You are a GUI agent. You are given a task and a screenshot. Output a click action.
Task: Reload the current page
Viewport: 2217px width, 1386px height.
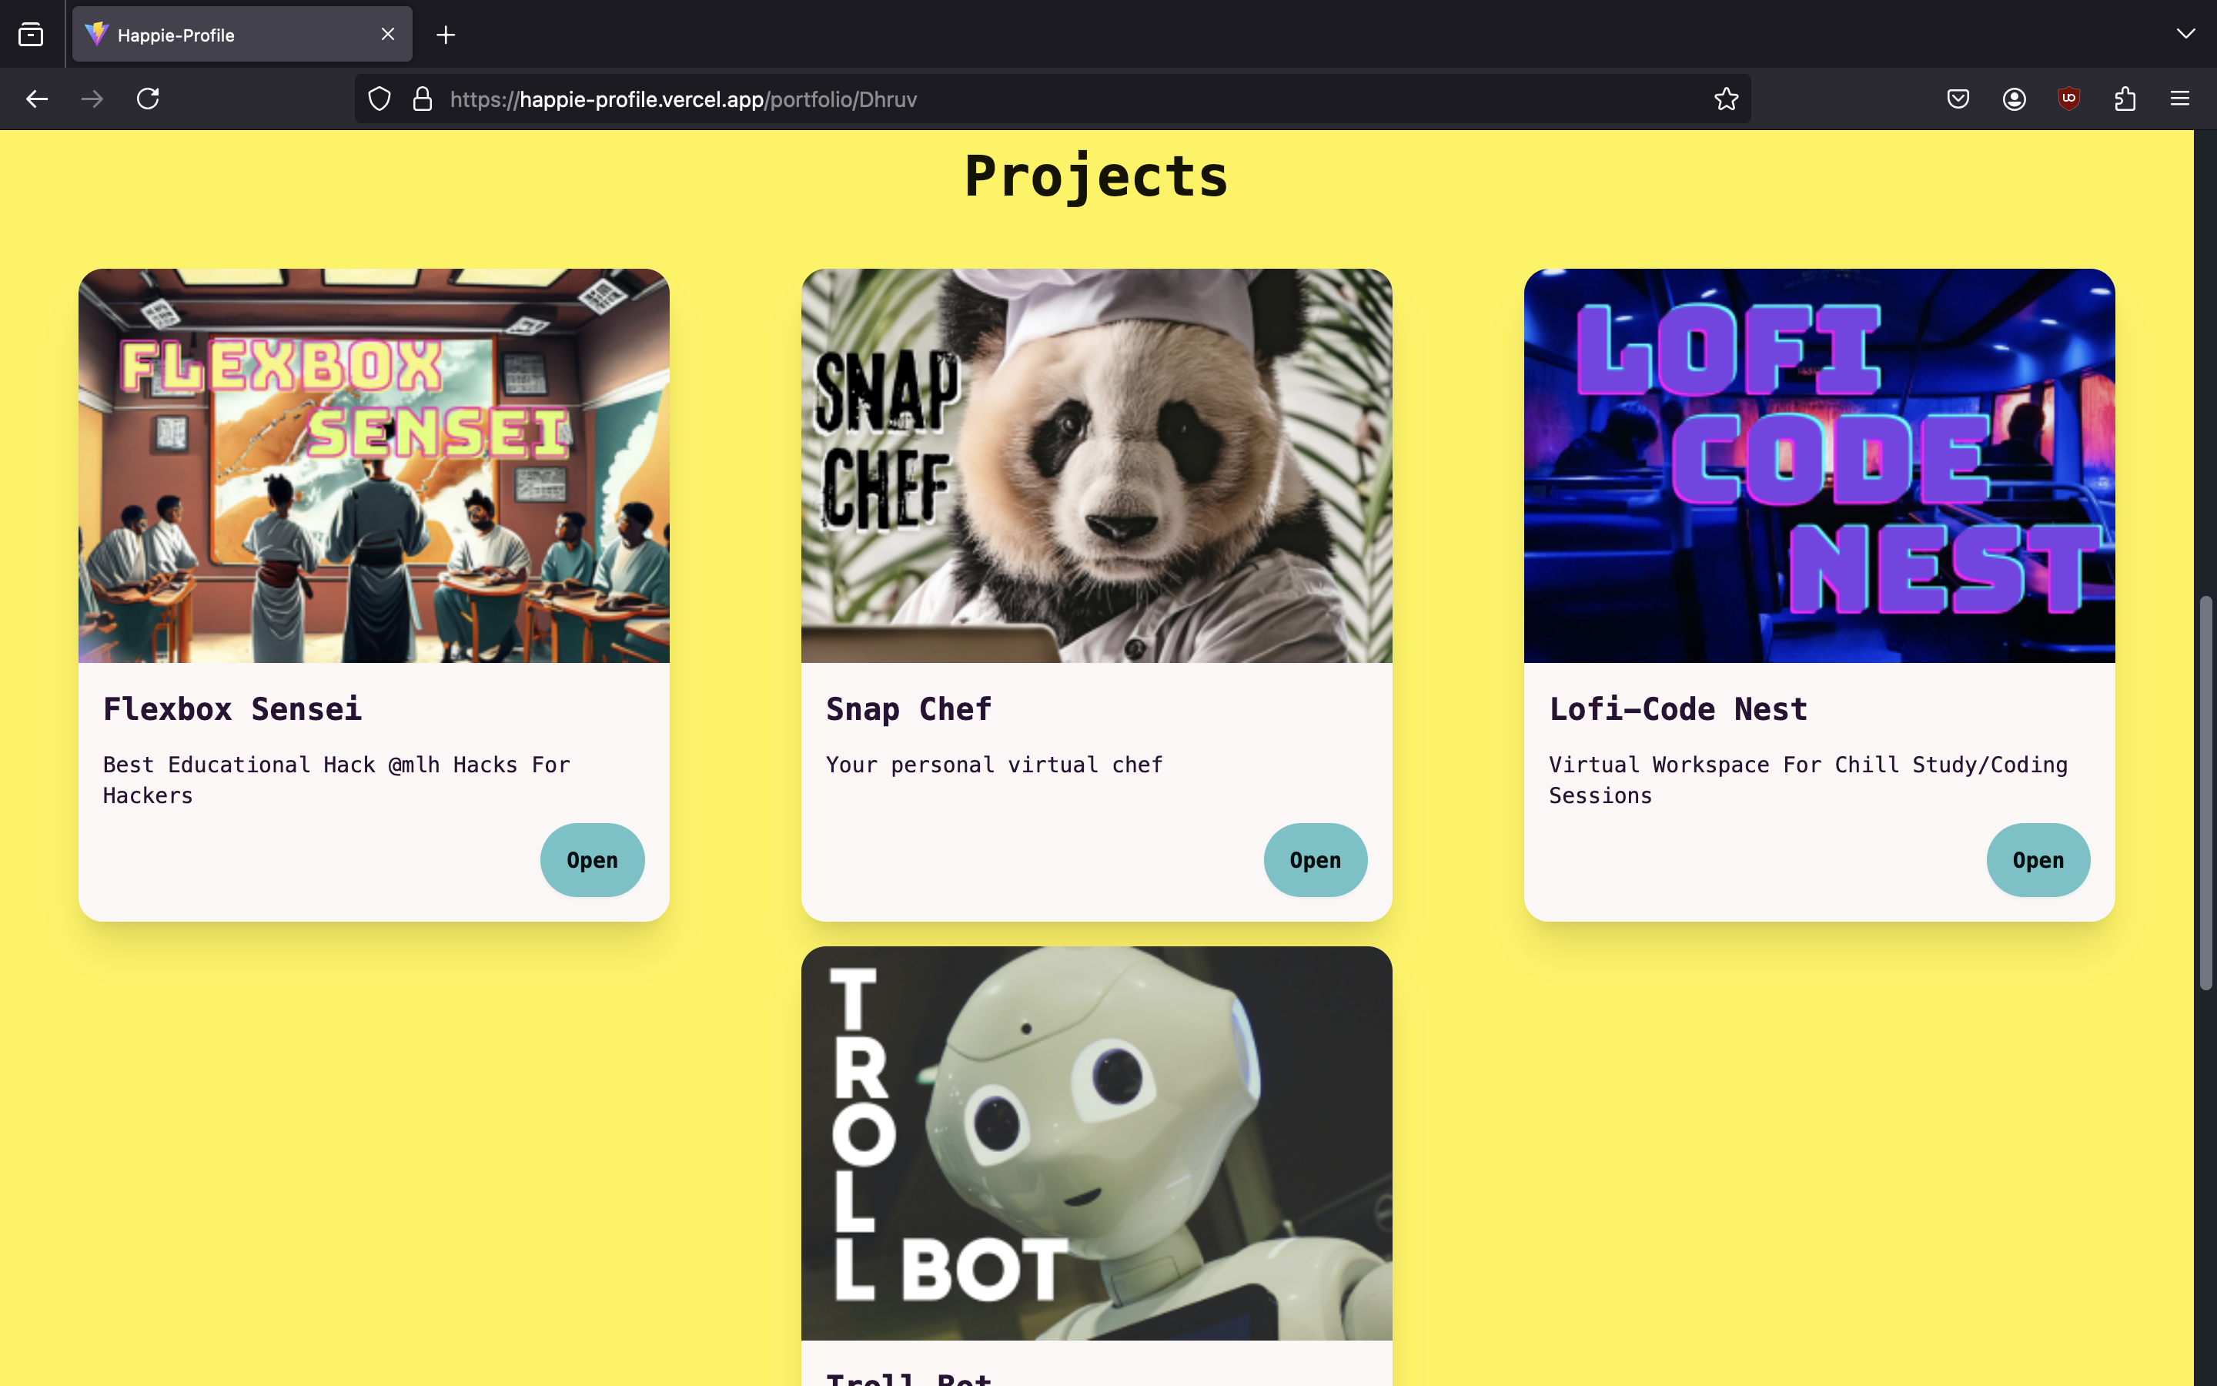148,99
